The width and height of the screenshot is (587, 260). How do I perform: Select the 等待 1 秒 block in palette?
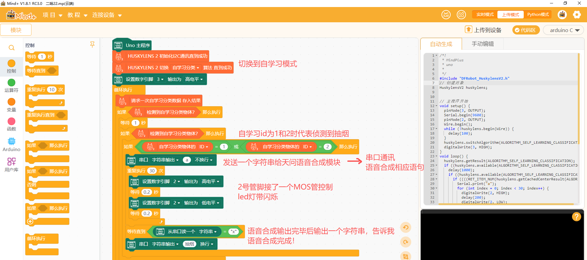click(39, 57)
